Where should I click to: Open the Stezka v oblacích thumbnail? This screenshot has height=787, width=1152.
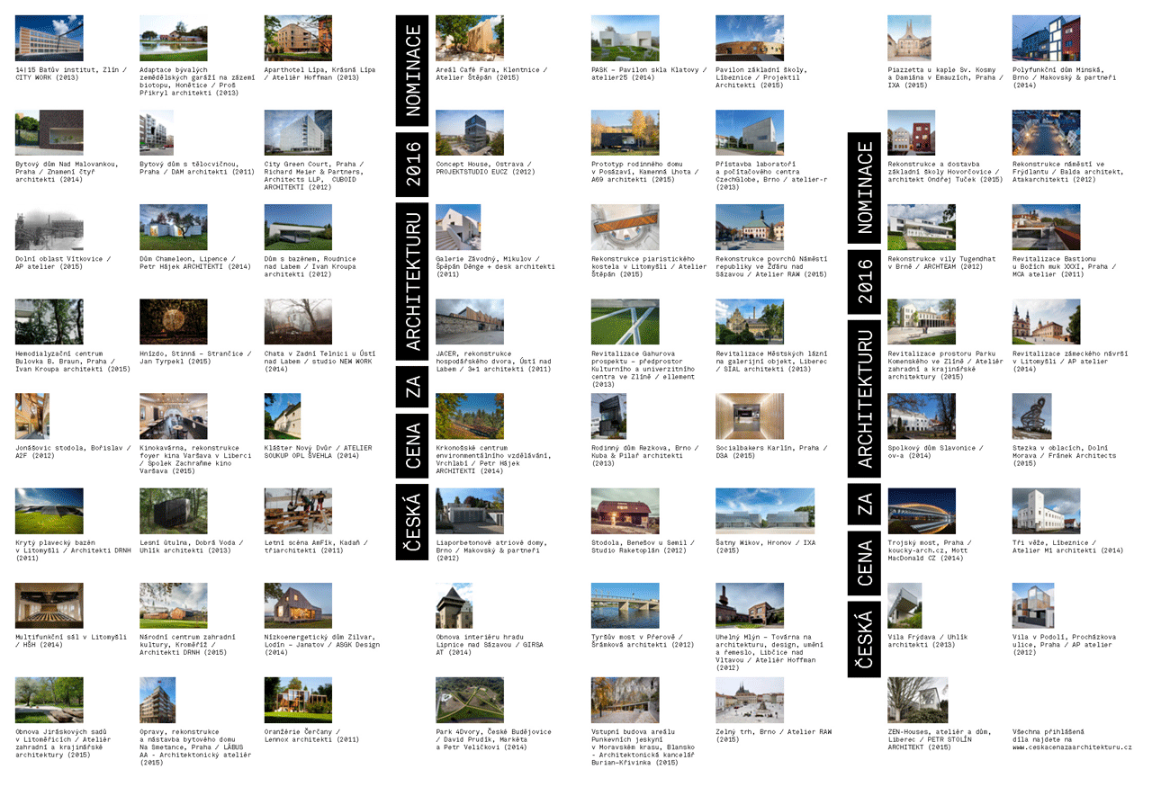1031,416
